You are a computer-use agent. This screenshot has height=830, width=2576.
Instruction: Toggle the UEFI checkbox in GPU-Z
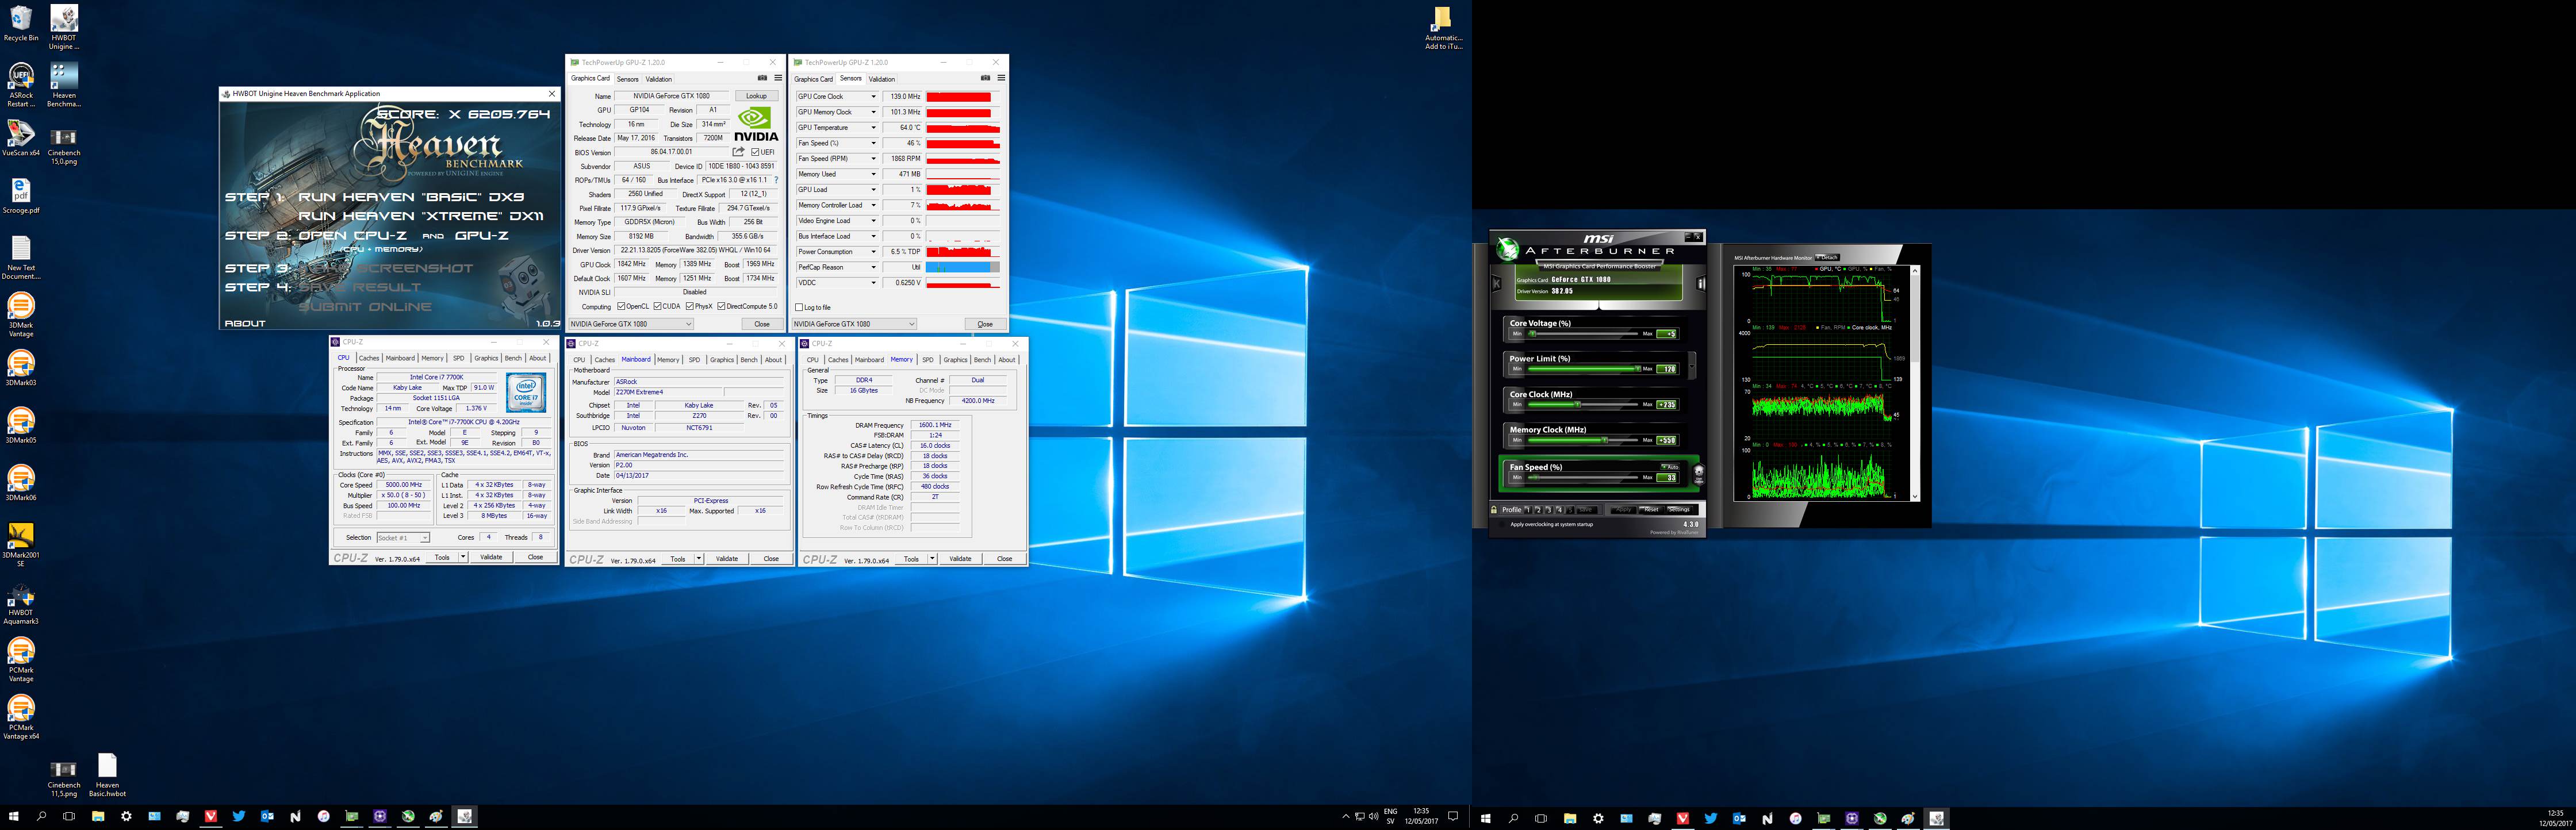pos(755,152)
